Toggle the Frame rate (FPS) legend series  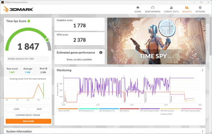68,110
